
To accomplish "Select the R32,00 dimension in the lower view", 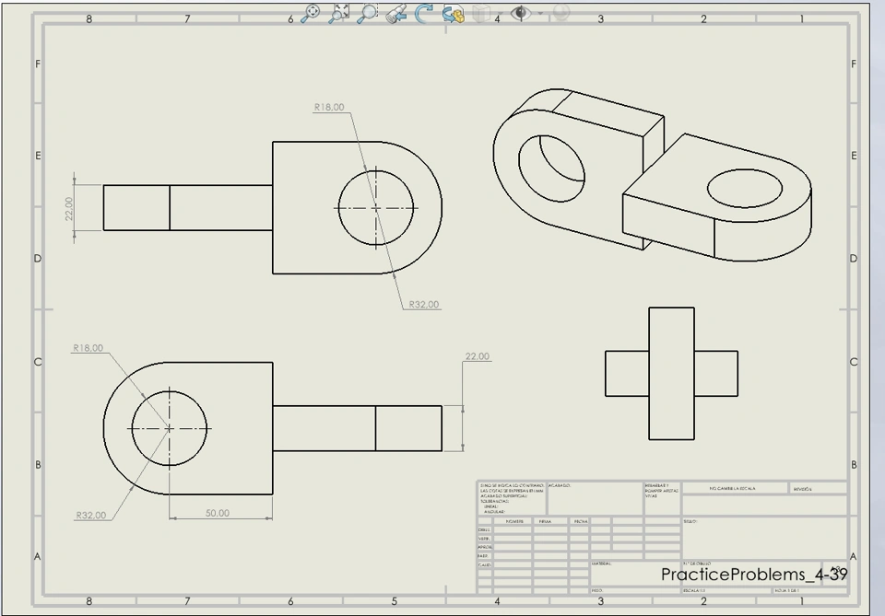I will pos(91,515).
